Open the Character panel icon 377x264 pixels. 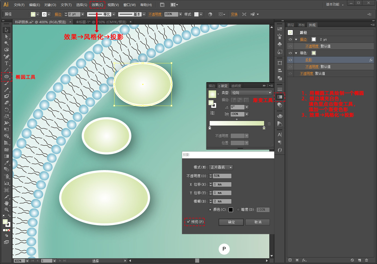[280, 135]
